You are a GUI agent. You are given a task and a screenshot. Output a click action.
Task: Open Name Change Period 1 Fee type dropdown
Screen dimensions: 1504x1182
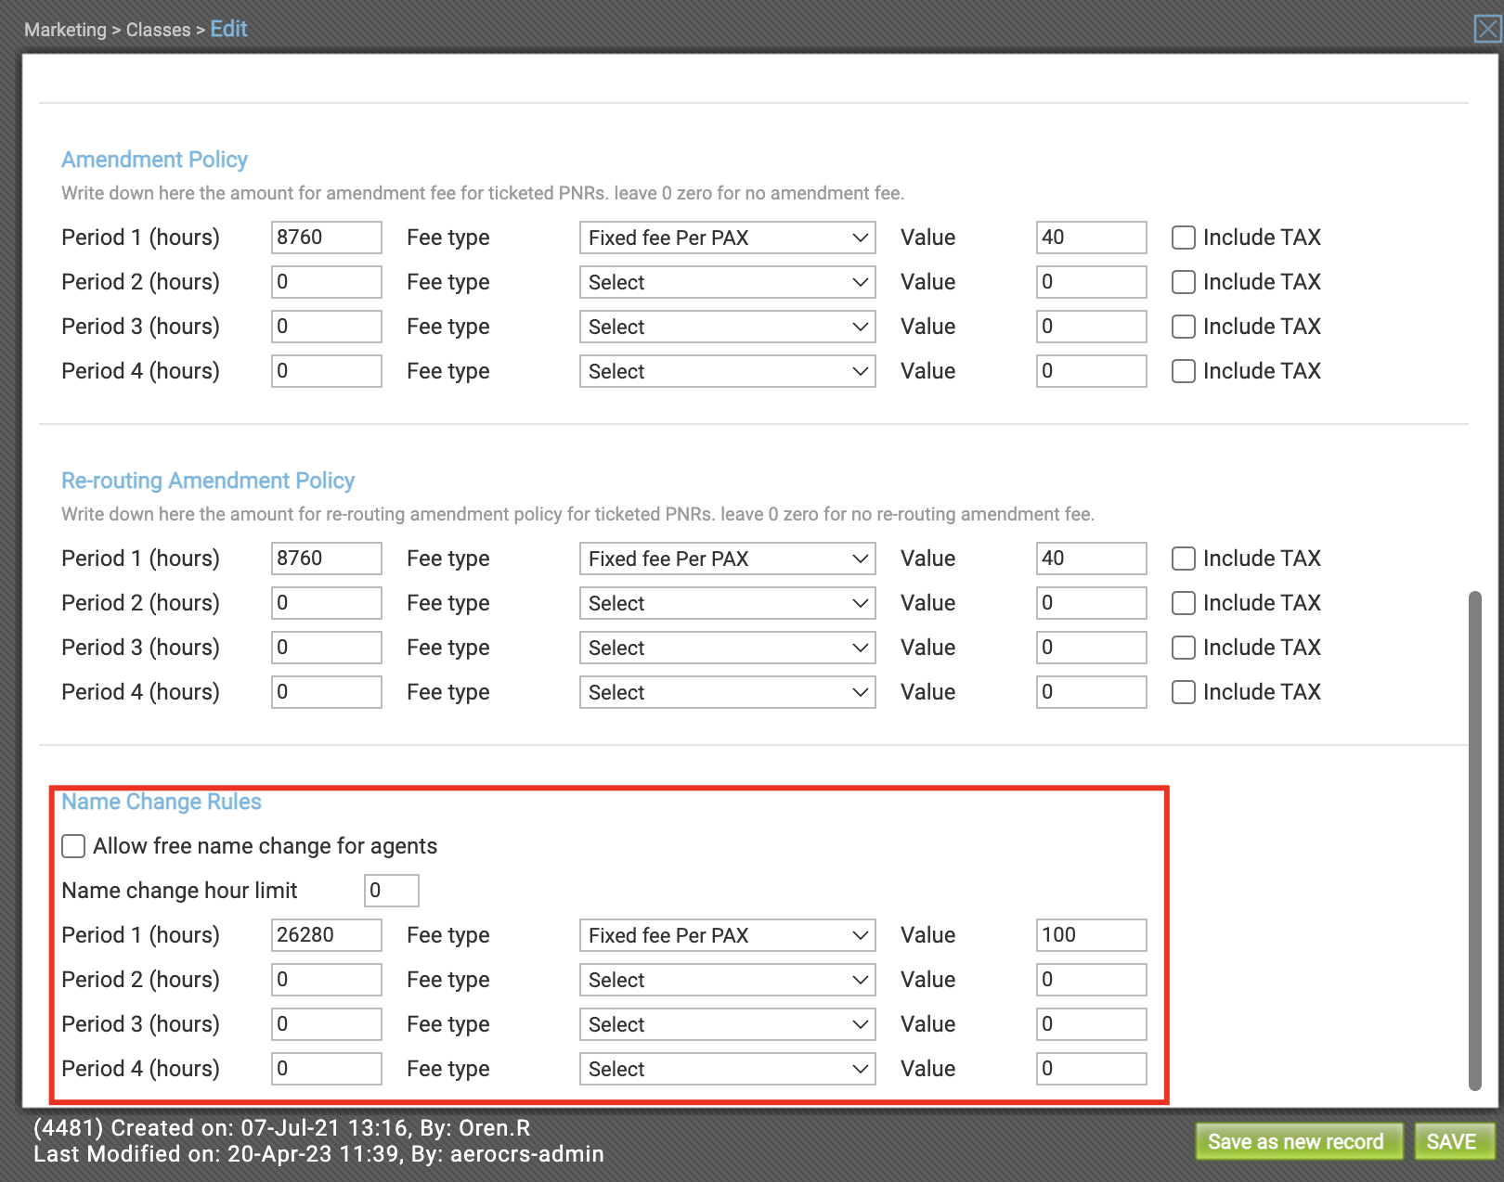[x=728, y=935]
